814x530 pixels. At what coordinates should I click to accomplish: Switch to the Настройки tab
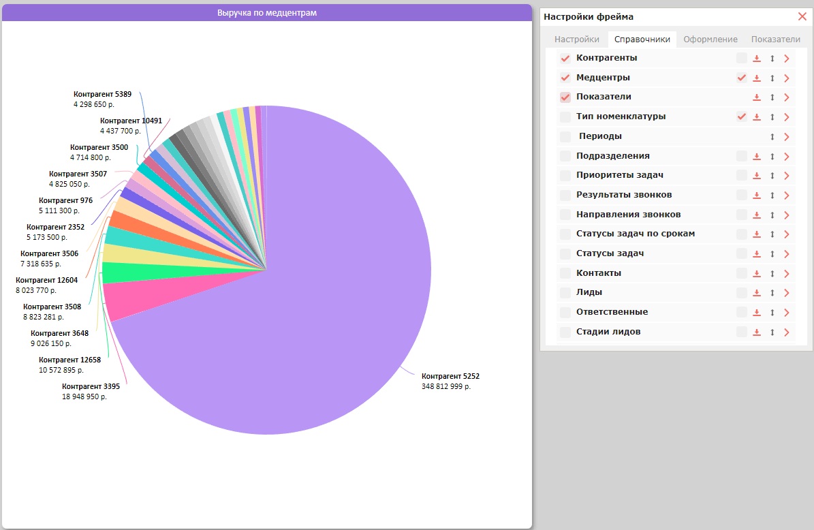(577, 40)
